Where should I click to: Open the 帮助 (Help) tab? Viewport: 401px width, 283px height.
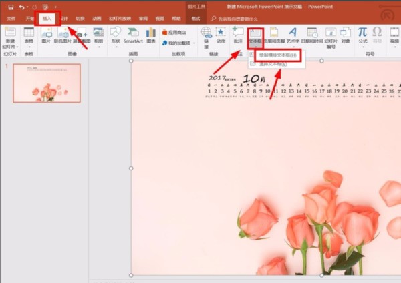(176, 19)
